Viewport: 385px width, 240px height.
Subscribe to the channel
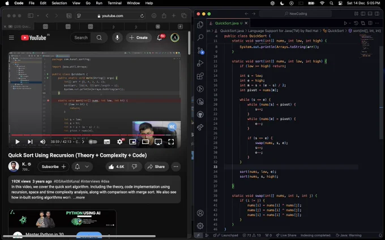(54, 167)
